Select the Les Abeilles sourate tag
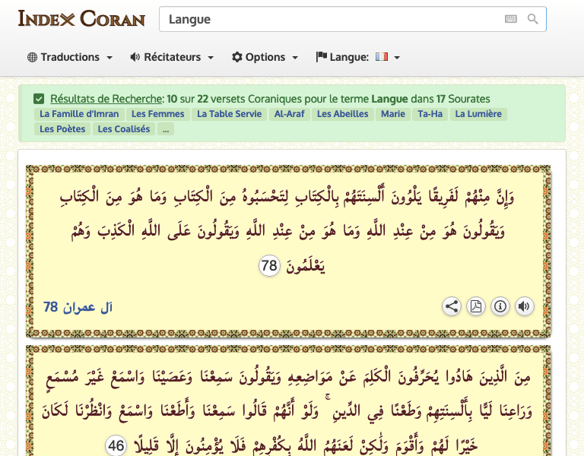The width and height of the screenshot is (584, 456). pyautogui.click(x=342, y=114)
